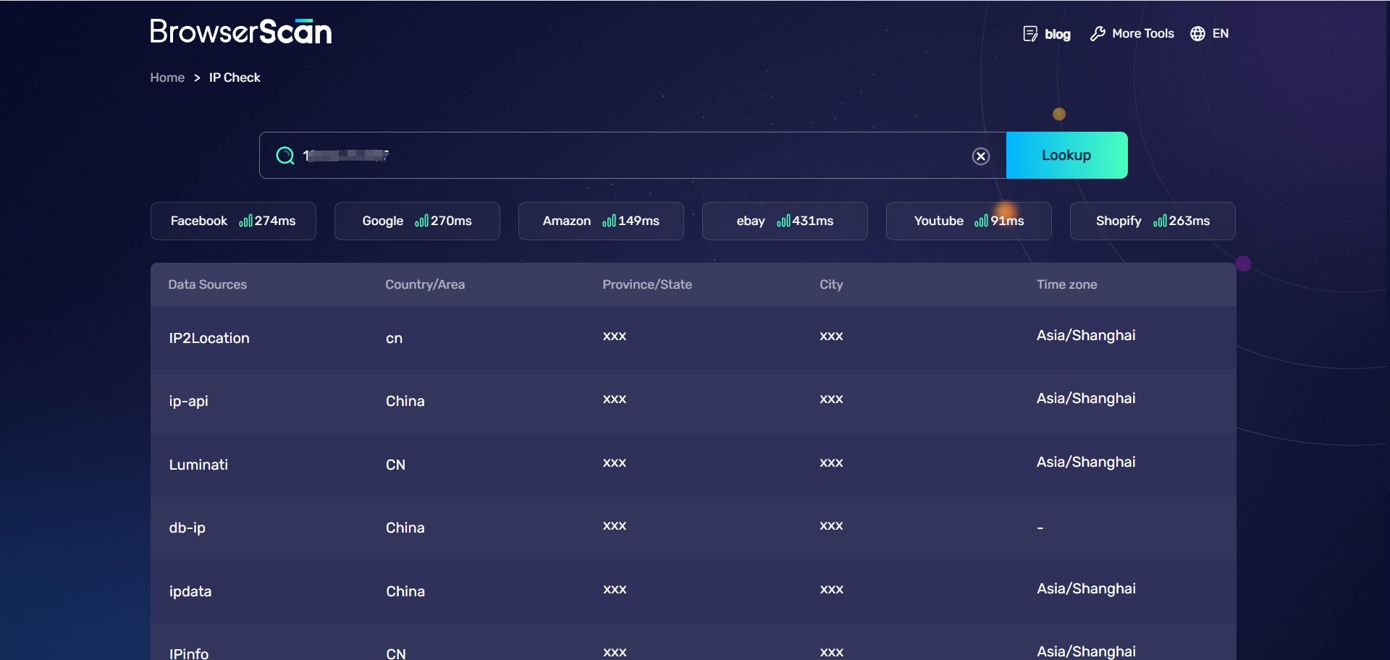Change language via globe icon

1197,34
